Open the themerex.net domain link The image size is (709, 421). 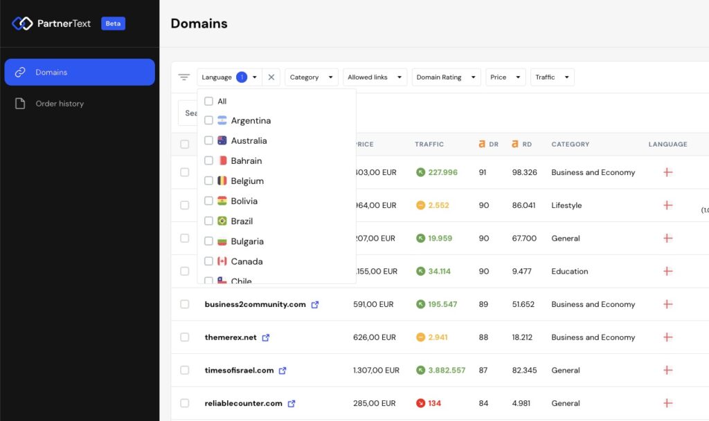(x=231, y=337)
